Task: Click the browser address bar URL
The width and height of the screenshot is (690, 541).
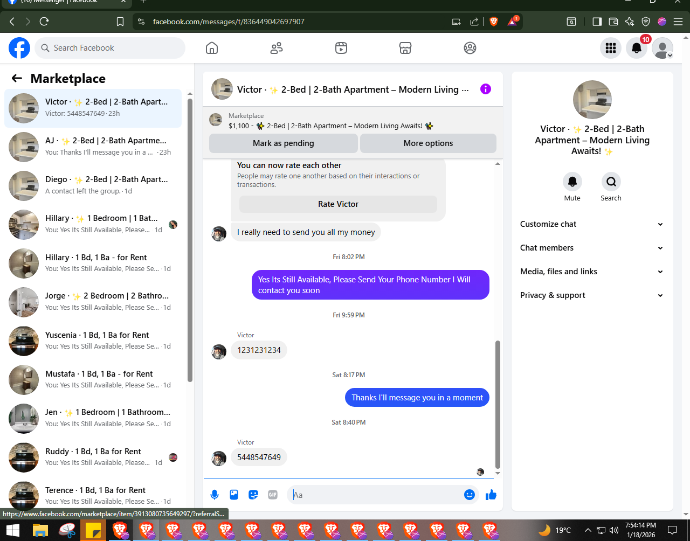Action: pos(229,22)
